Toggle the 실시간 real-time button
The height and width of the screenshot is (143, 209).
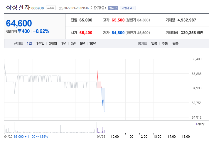[x=113, y=8]
